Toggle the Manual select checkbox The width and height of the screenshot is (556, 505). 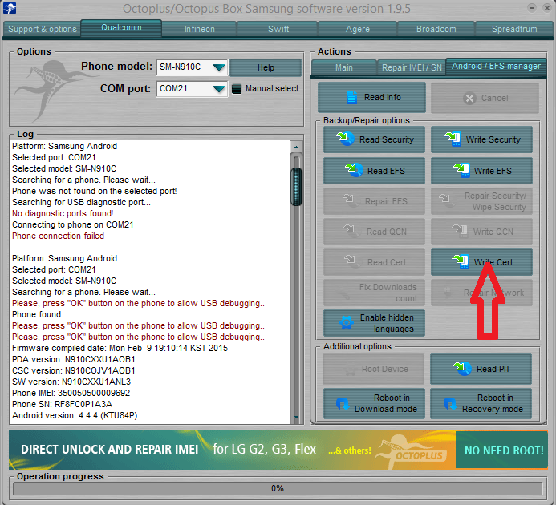[237, 89]
